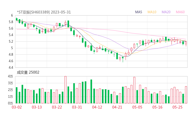Click the pink MA60 legend label

pos(180,12)
